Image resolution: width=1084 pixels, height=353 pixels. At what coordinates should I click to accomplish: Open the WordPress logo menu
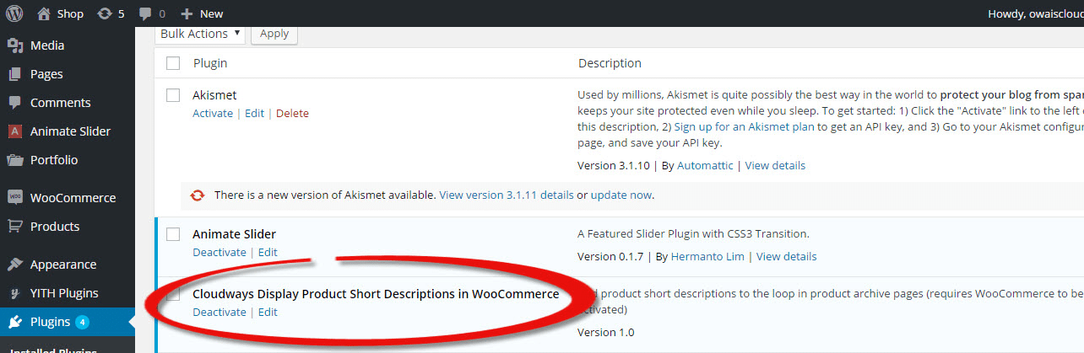(x=16, y=13)
